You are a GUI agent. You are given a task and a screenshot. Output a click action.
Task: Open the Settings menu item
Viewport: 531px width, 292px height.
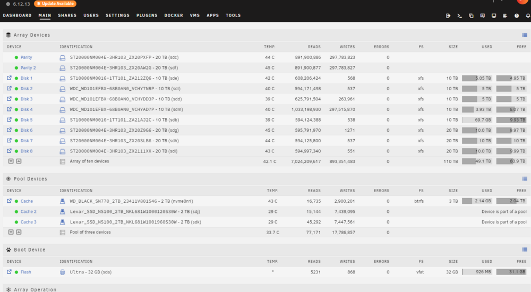tap(117, 15)
